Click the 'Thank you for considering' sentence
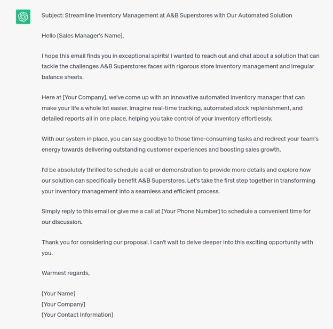 tap(95, 242)
